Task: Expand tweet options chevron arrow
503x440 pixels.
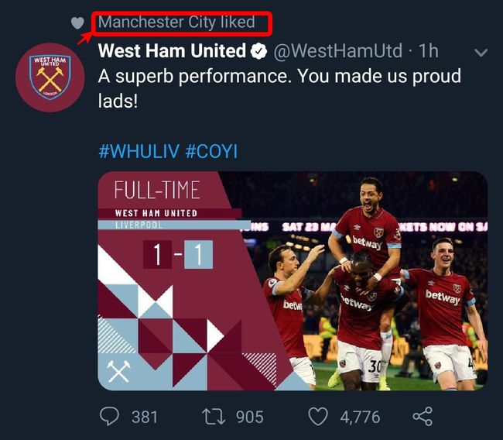Action: (481, 53)
